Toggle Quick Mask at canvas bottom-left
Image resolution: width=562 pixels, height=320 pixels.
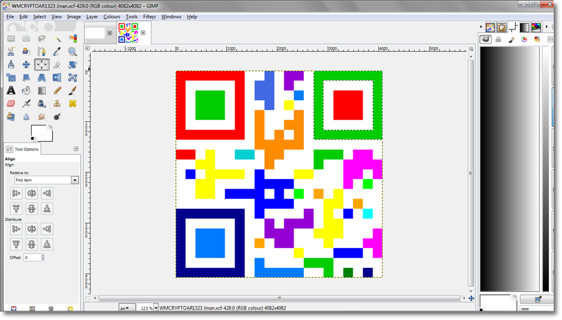click(87, 298)
